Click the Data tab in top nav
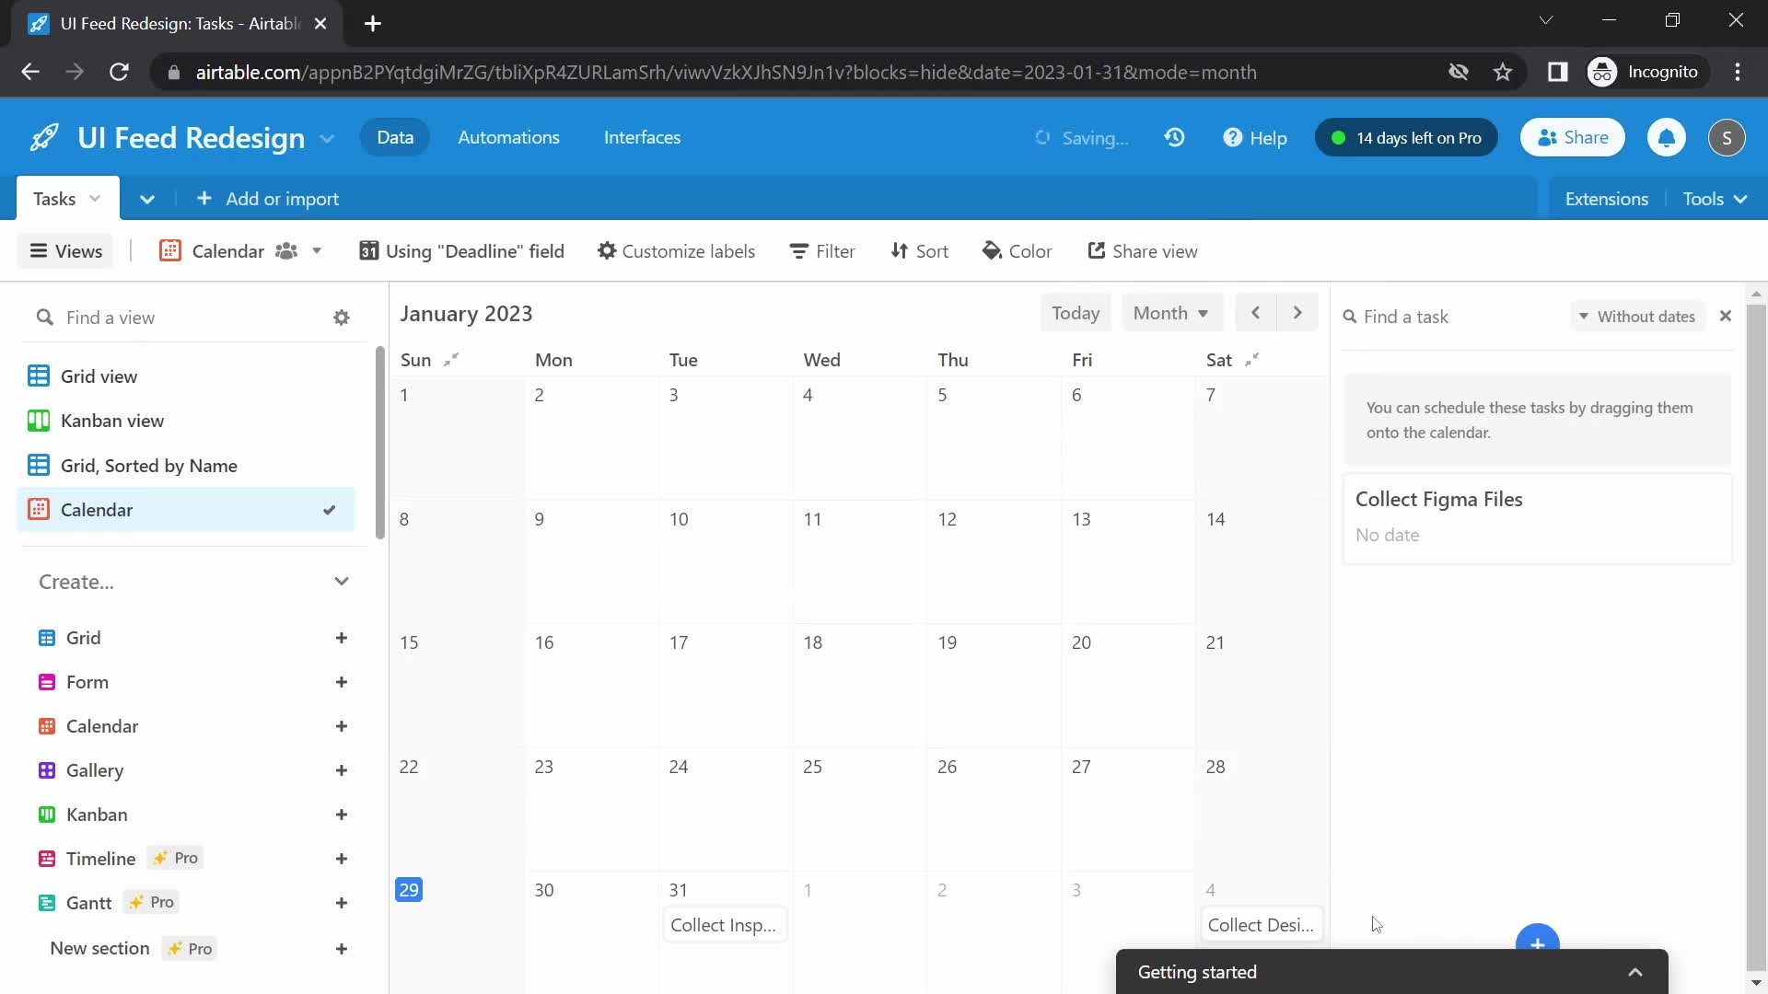 click(395, 137)
